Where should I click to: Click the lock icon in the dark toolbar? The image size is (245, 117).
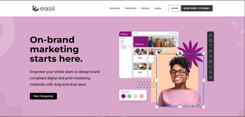[210, 72]
